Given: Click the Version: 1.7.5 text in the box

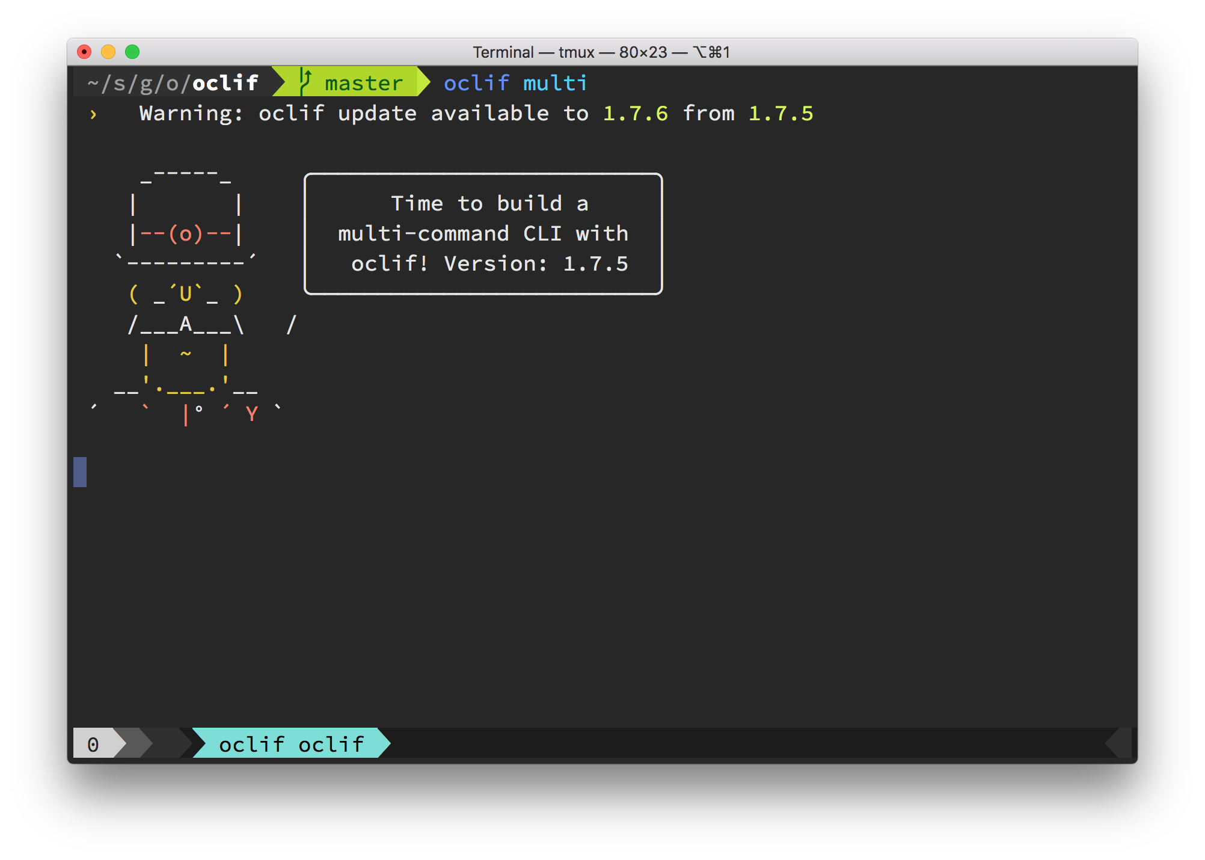Looking at the screenshot, I should pos(534,263).
